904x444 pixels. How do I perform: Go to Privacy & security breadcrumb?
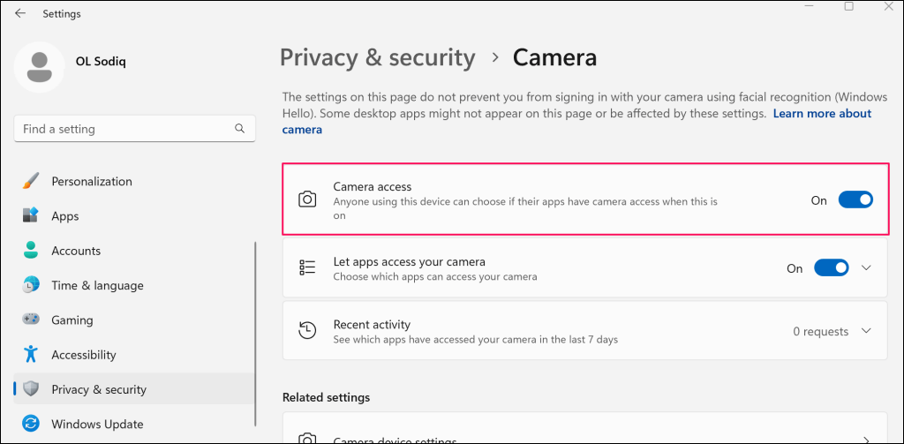tap(378, 58)
